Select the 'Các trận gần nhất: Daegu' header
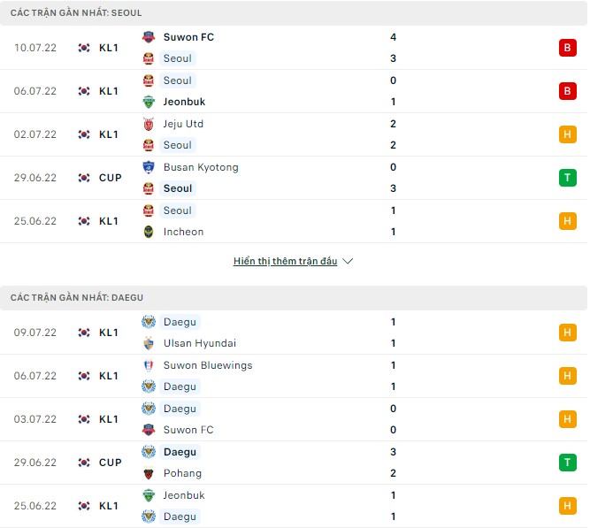The width and height of the screenshot is (590, 528). click(77, 298)
